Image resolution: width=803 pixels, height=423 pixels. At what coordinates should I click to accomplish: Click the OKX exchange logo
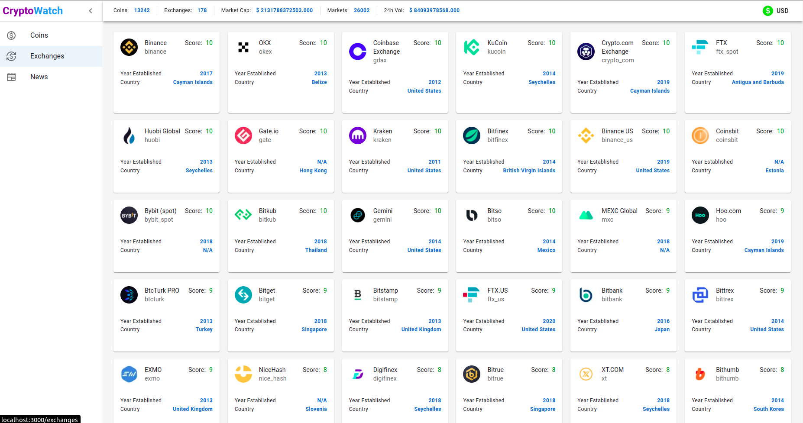click(243, 47)
